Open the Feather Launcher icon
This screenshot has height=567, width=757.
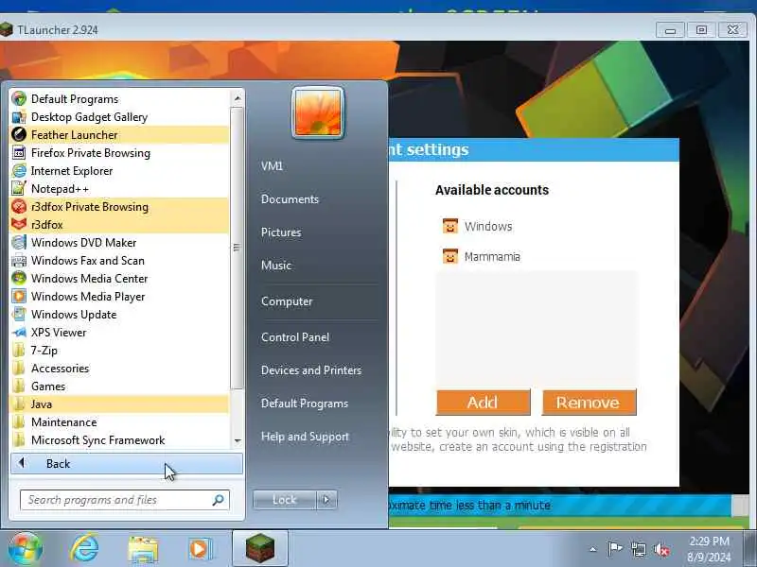point(19,134)
